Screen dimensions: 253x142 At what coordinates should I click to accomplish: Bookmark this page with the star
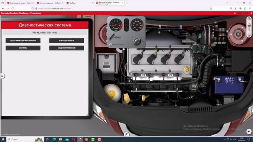(211, 8)
